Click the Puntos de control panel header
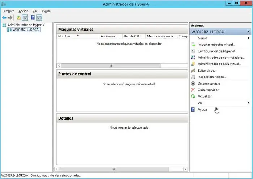This screenshot has width=253, height=179. (122, 74)
